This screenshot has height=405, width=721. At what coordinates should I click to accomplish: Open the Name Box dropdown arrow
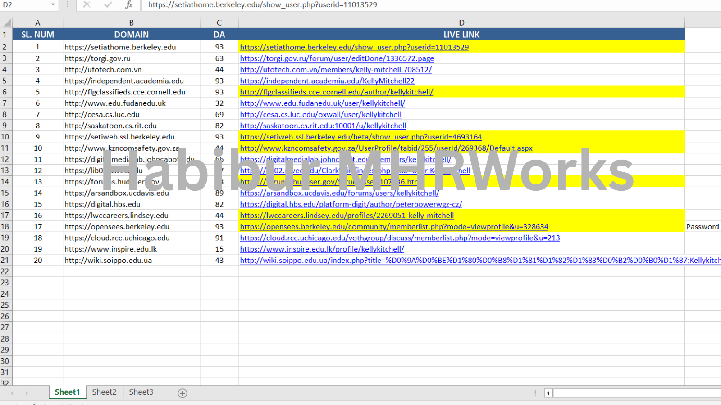[53, 5]
